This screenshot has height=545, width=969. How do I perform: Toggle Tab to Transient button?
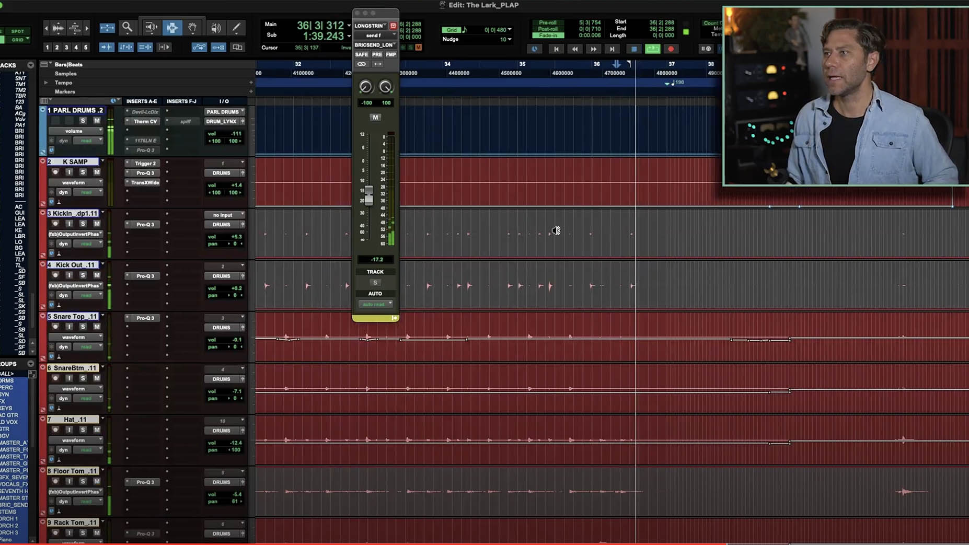[107, 47]
